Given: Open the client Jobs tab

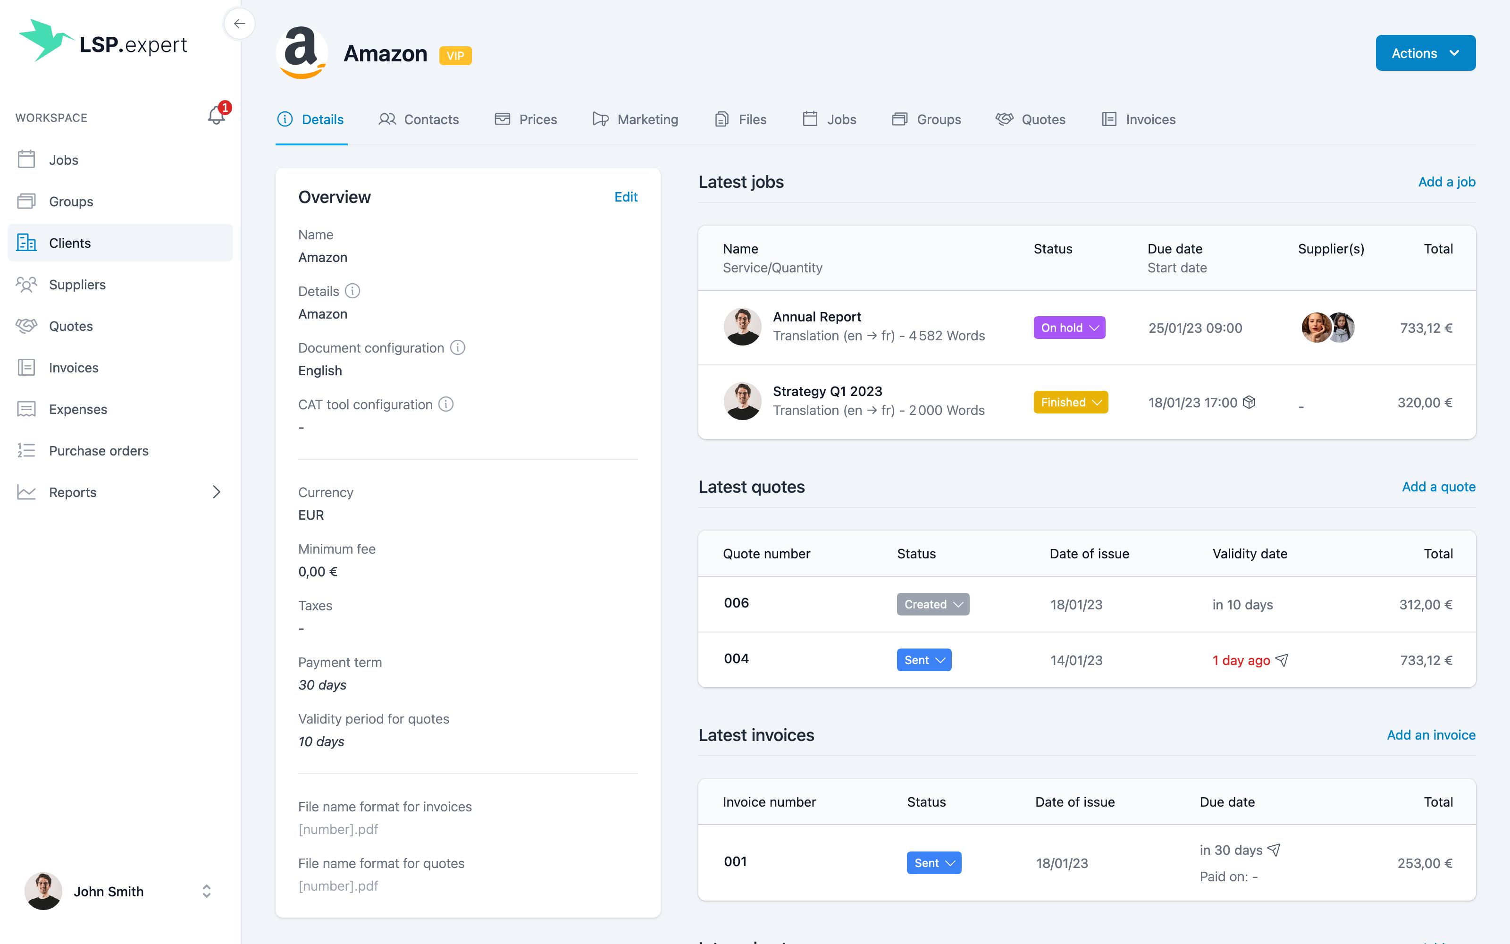Looking at the screenshot, I should (829, 119).
